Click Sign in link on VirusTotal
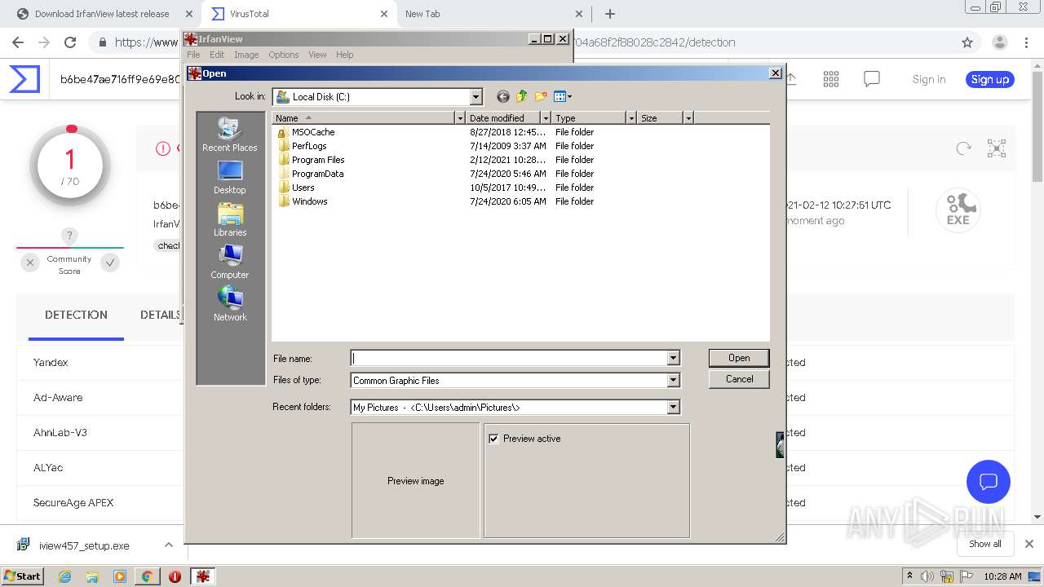This screenshot has height=587, width=1044. (x=929, y=79)
